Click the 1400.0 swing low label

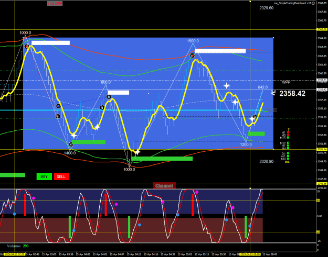[x=70, y=153]
